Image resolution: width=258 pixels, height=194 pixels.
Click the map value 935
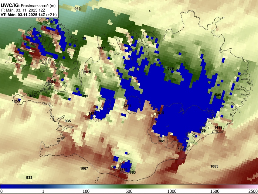(68, 121)
